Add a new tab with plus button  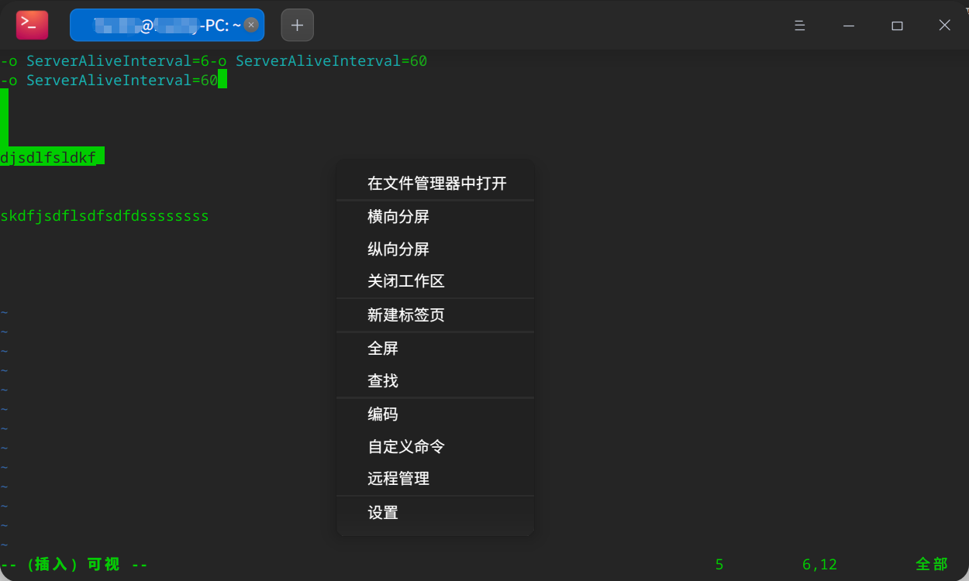coord(298,25)
